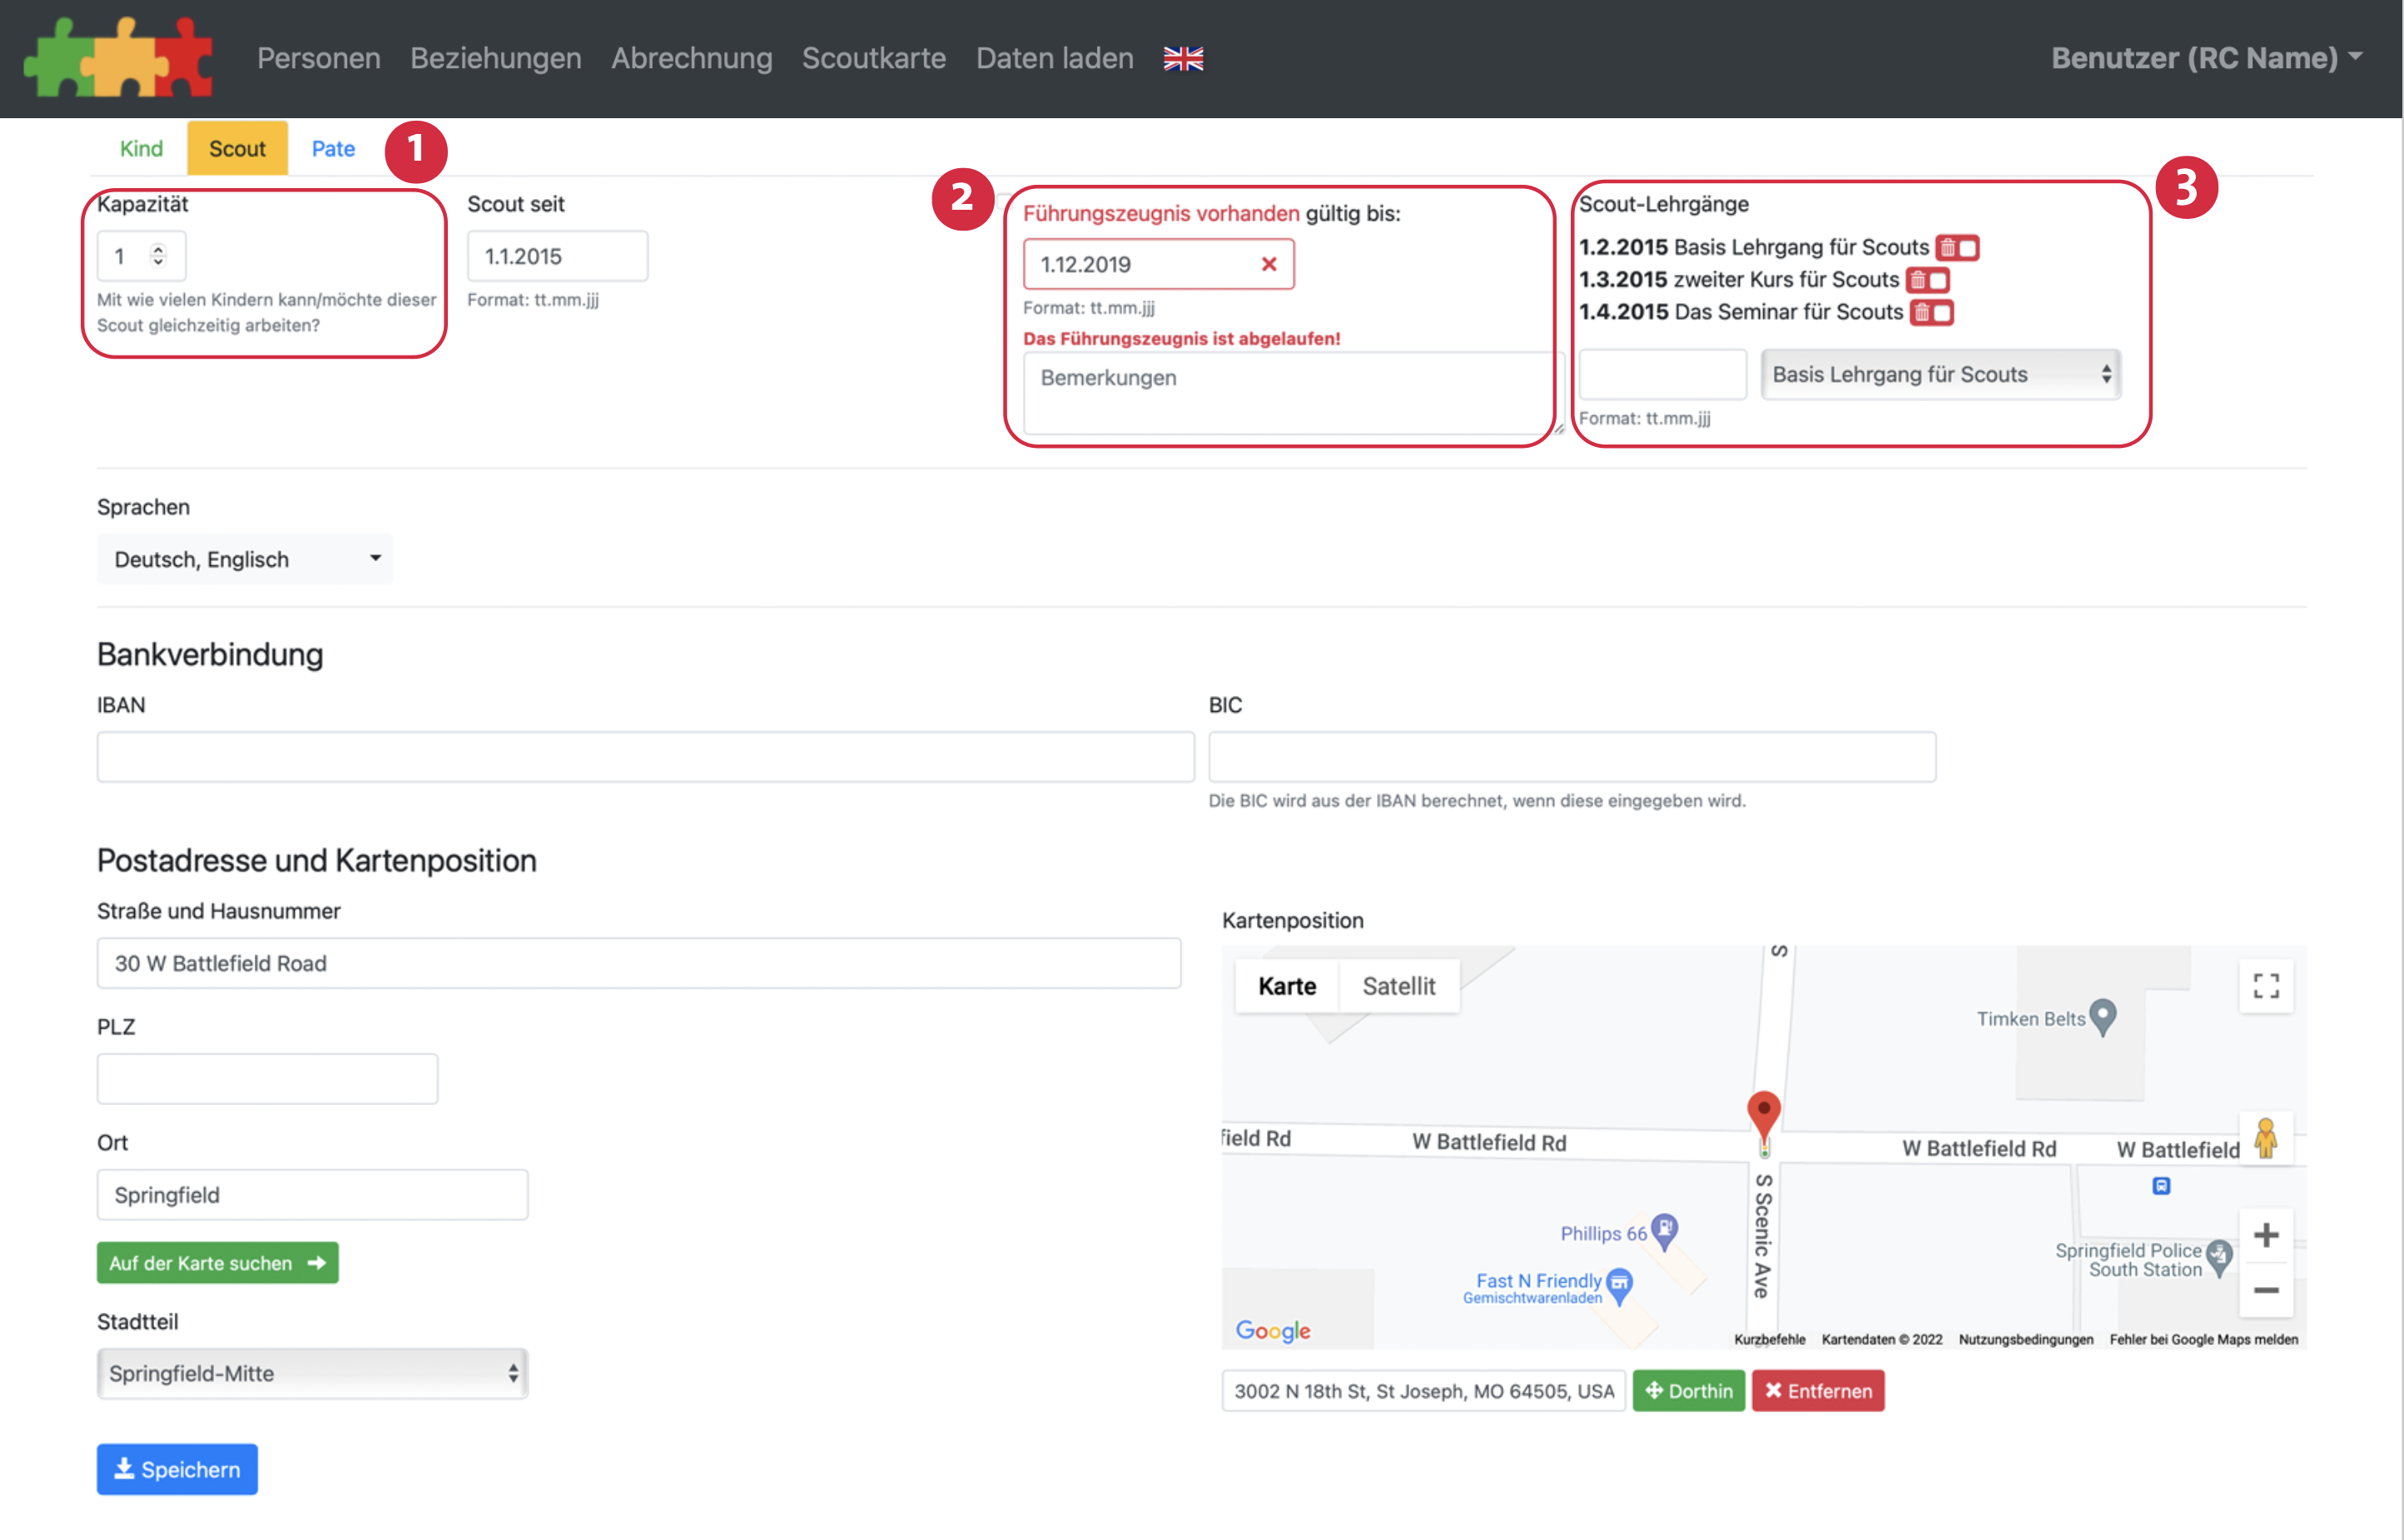Image resolution: width=2404 pixels, height=1540 pixels.
Task: Zoom out on the map
Action: click(2265, 1291)
